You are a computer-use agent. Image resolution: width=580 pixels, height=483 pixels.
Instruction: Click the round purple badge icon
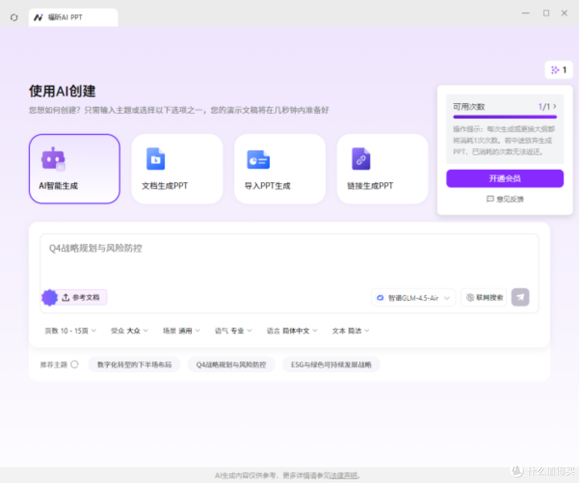pyautogui.click(x=49, y=298)
